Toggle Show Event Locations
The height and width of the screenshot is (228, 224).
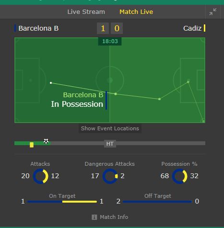pos(110,128)
